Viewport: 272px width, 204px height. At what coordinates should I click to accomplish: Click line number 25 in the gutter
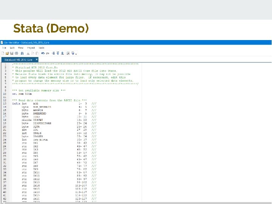point(5,143)
